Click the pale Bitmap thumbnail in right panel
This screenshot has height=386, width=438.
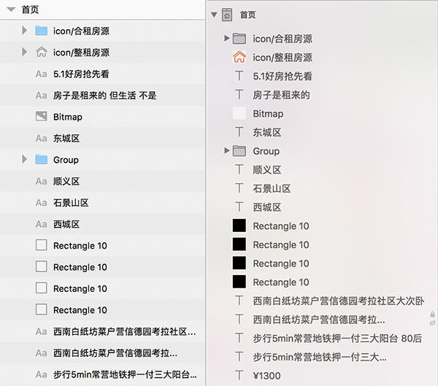point(239,113)
